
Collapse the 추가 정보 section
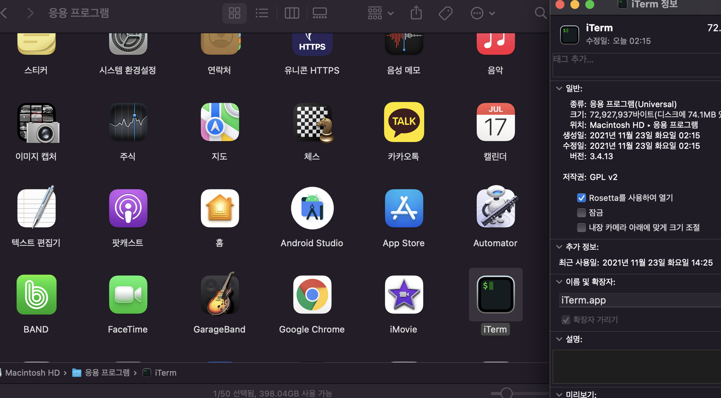(x=559, y=247)
